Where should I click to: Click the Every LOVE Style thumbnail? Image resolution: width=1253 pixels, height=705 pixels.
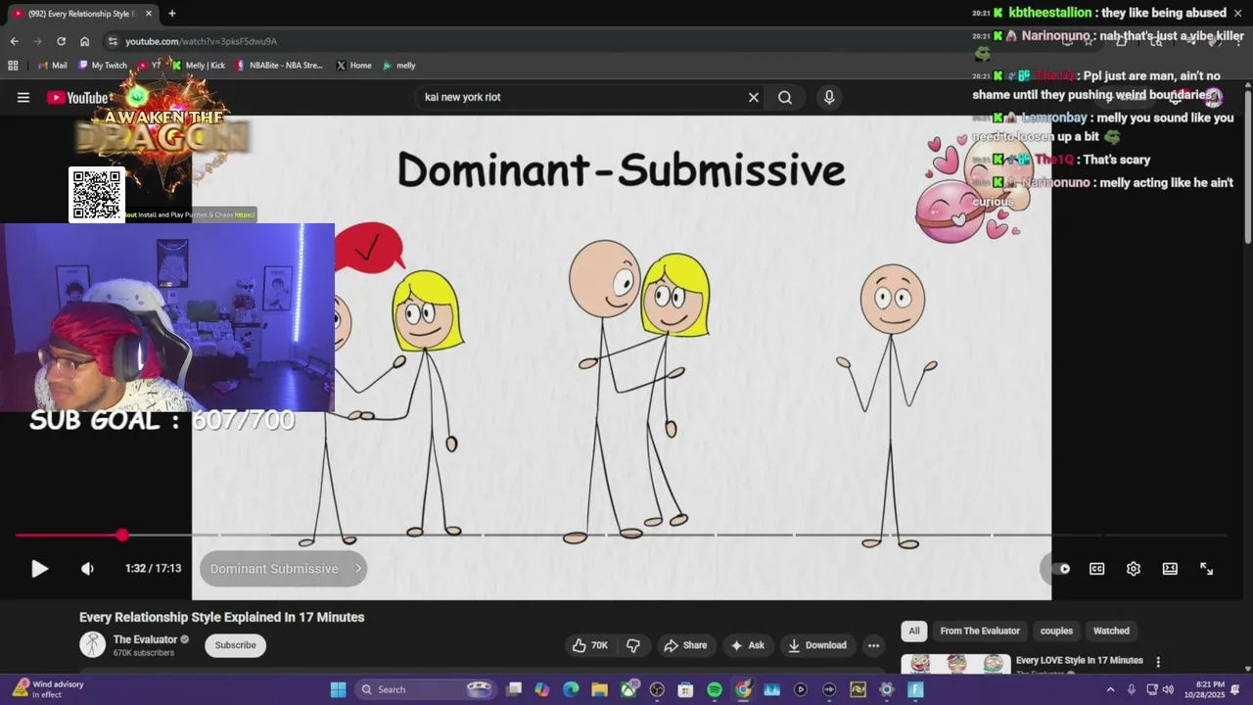955,664
